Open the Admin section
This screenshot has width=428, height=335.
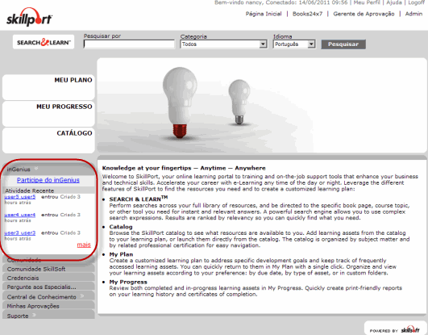point(413,14)
